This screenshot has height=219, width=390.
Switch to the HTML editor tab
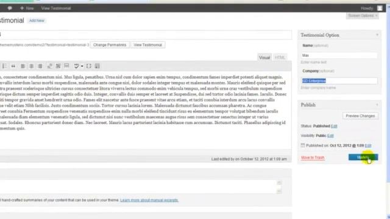(x=280, y=57)
